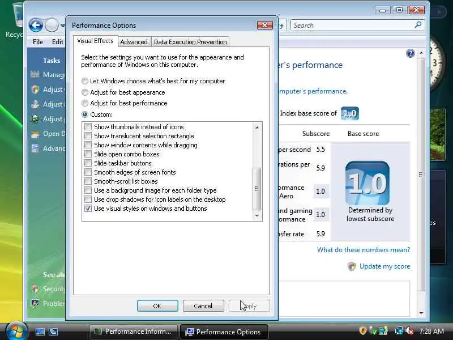The image size is (453, 340).
Task: Open the recent pages dropdown arrow
Action: click(x=62, y=25)
